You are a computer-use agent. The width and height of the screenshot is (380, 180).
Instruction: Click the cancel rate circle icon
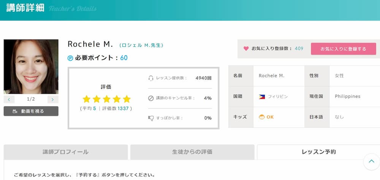tap(151, 98)
